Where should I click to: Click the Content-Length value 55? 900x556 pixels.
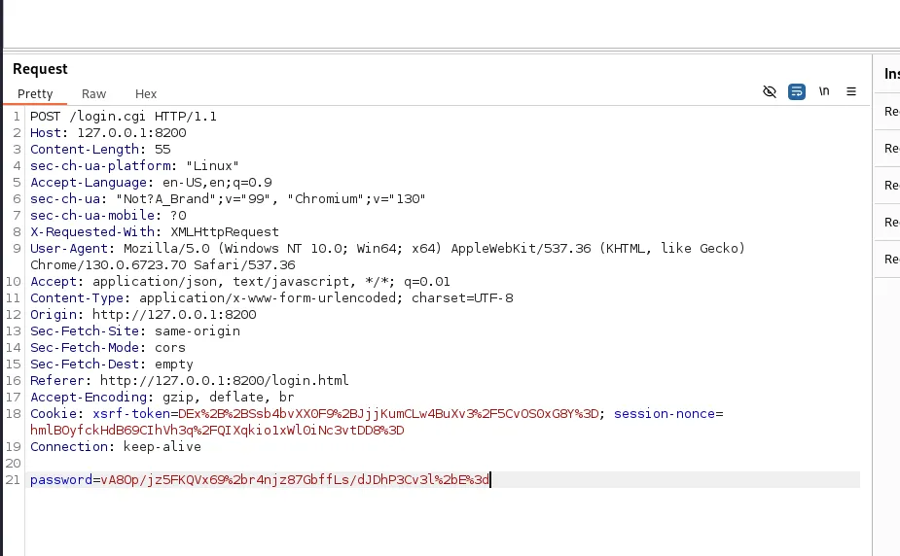162,150
